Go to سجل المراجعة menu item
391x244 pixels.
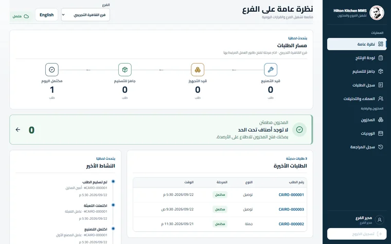pyautogui.click(x=357, y=147)
